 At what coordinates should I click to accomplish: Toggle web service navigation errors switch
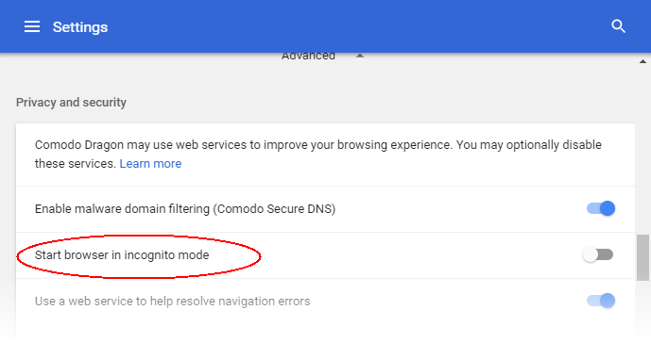601,301
